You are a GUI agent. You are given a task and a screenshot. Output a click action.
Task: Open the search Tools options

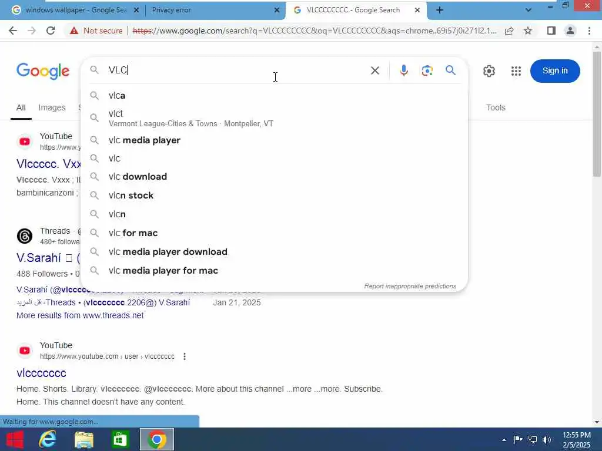click(496, 108)
